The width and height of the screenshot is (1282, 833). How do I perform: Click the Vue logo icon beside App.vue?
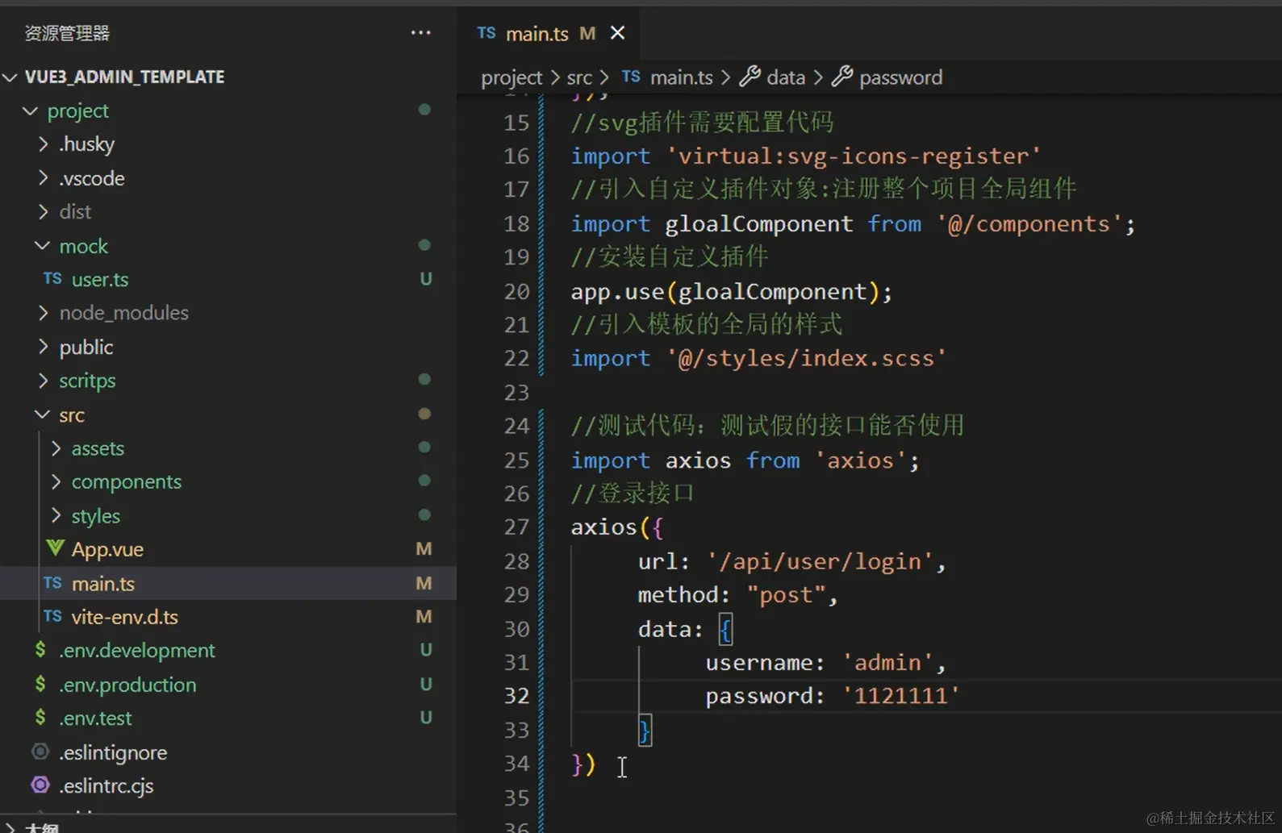click(x=55, y=548)
